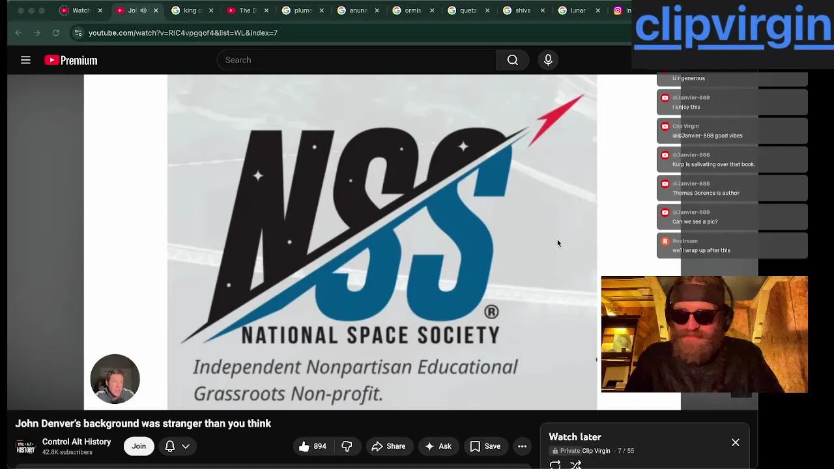
Task: Open the Ask AI button
Action: pyautogui.click(x=438, y=446)
